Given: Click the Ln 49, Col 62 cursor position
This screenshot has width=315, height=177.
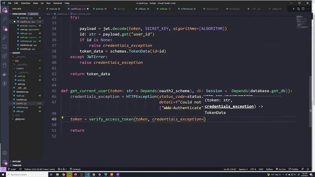Looking at the screenshot, I should click(230, 169).
